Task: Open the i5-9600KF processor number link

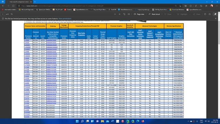Action: point(27,47)
